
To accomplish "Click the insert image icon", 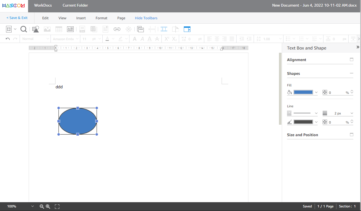I will [47, 29].
